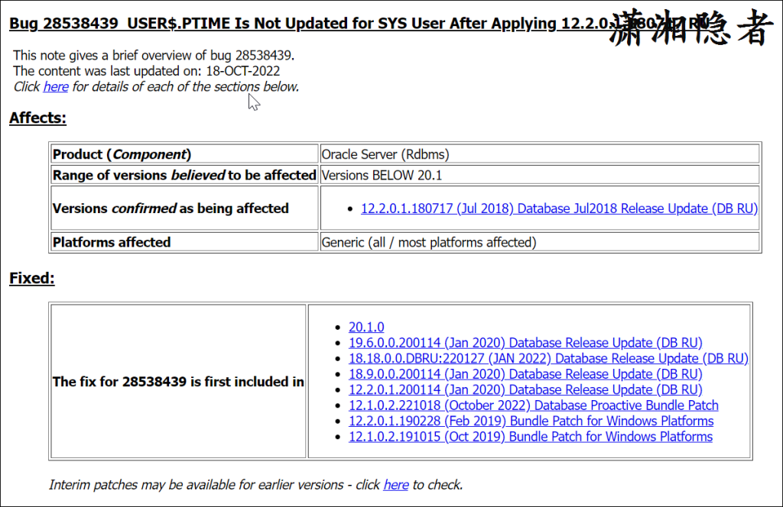
Task: Select the 'Oracle Server (Rdbms)' cell
Action: pos(540,154)
